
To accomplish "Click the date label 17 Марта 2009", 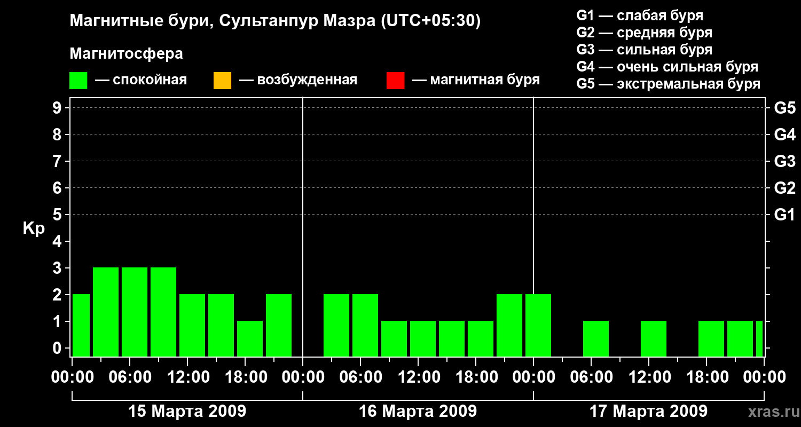I will click(x=648, y=412).
